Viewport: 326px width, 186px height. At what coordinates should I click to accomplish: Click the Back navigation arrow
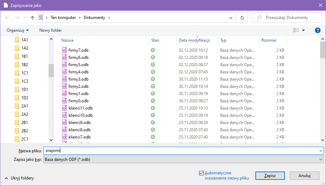[7, 18]
